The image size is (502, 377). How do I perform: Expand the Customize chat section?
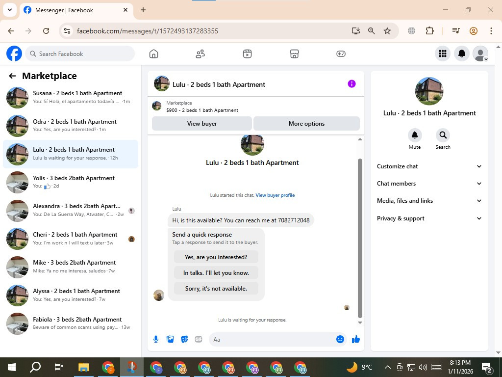coord(429,166)
